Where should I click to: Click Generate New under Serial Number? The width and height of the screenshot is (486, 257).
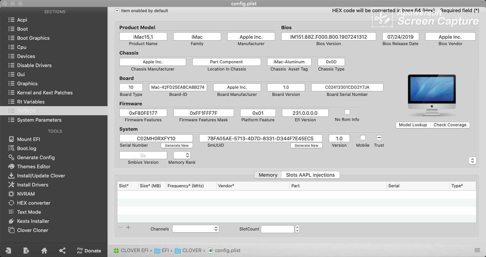[177, 146]
